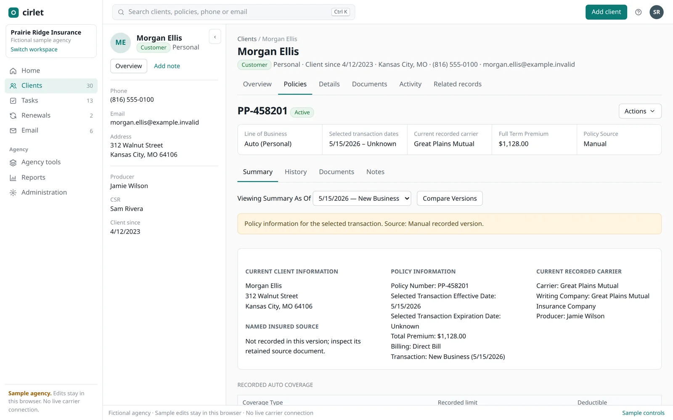Switch to the Overview tab
Viewport: 673px width, 420px height.
[257, 84]
